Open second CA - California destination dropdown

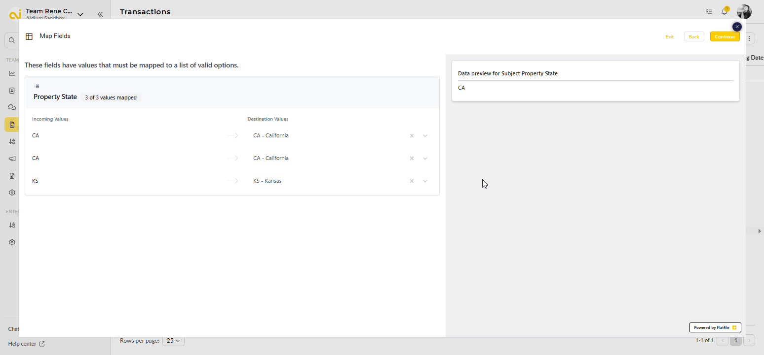(425, 159)
